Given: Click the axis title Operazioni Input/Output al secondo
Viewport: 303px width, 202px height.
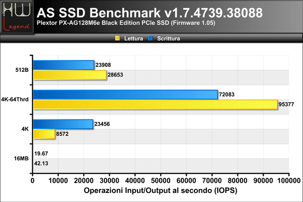Looking at the screenshot, I should [161, 190].
